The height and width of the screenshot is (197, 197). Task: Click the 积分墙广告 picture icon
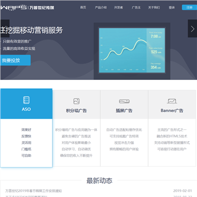(76, 101)
